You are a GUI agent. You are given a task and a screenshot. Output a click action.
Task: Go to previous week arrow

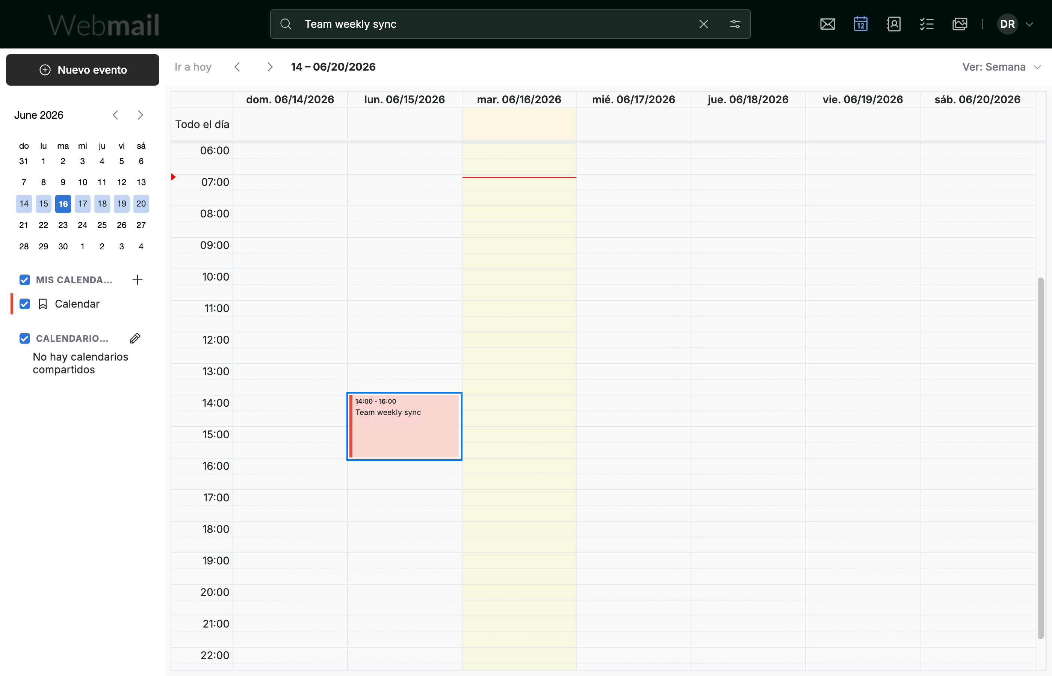click(x=237, y=67)
